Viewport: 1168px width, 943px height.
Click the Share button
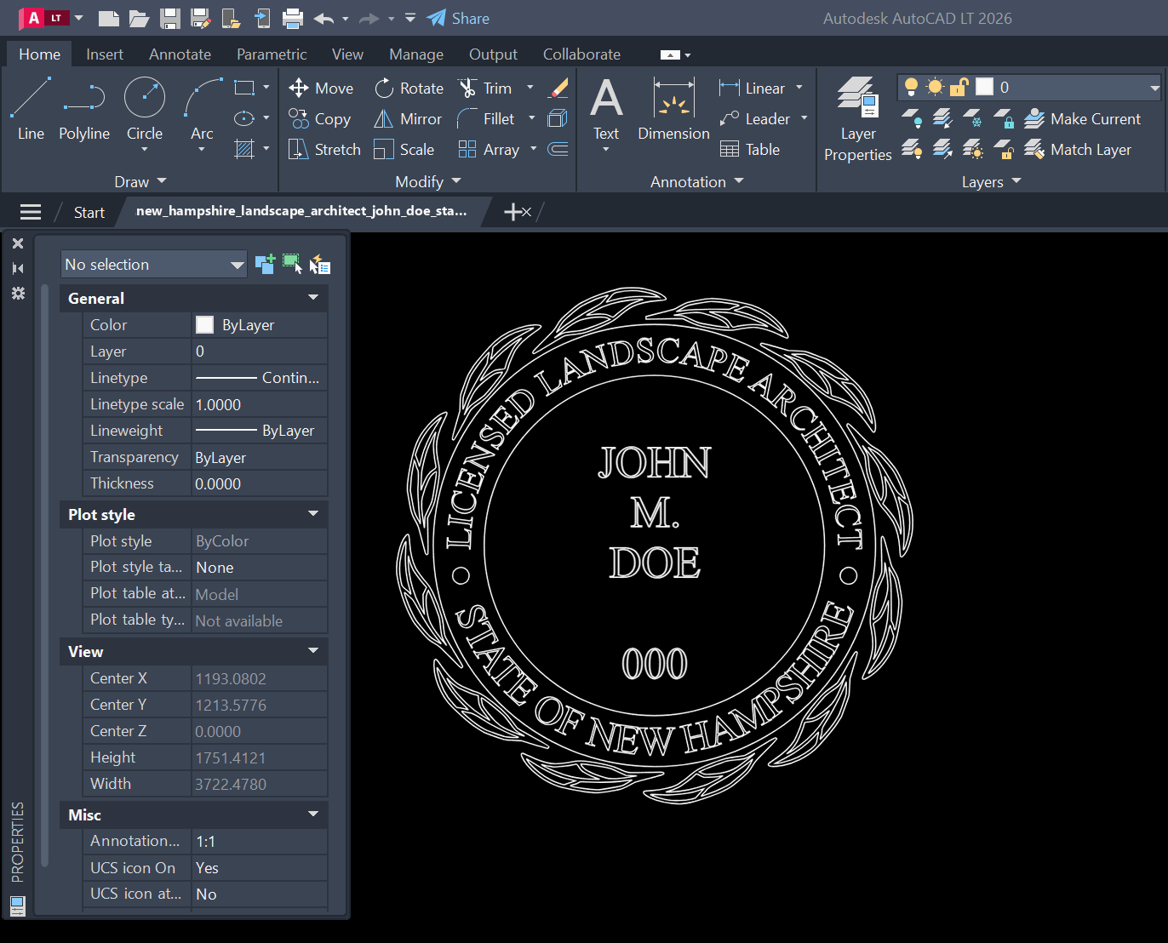(458, 18)
